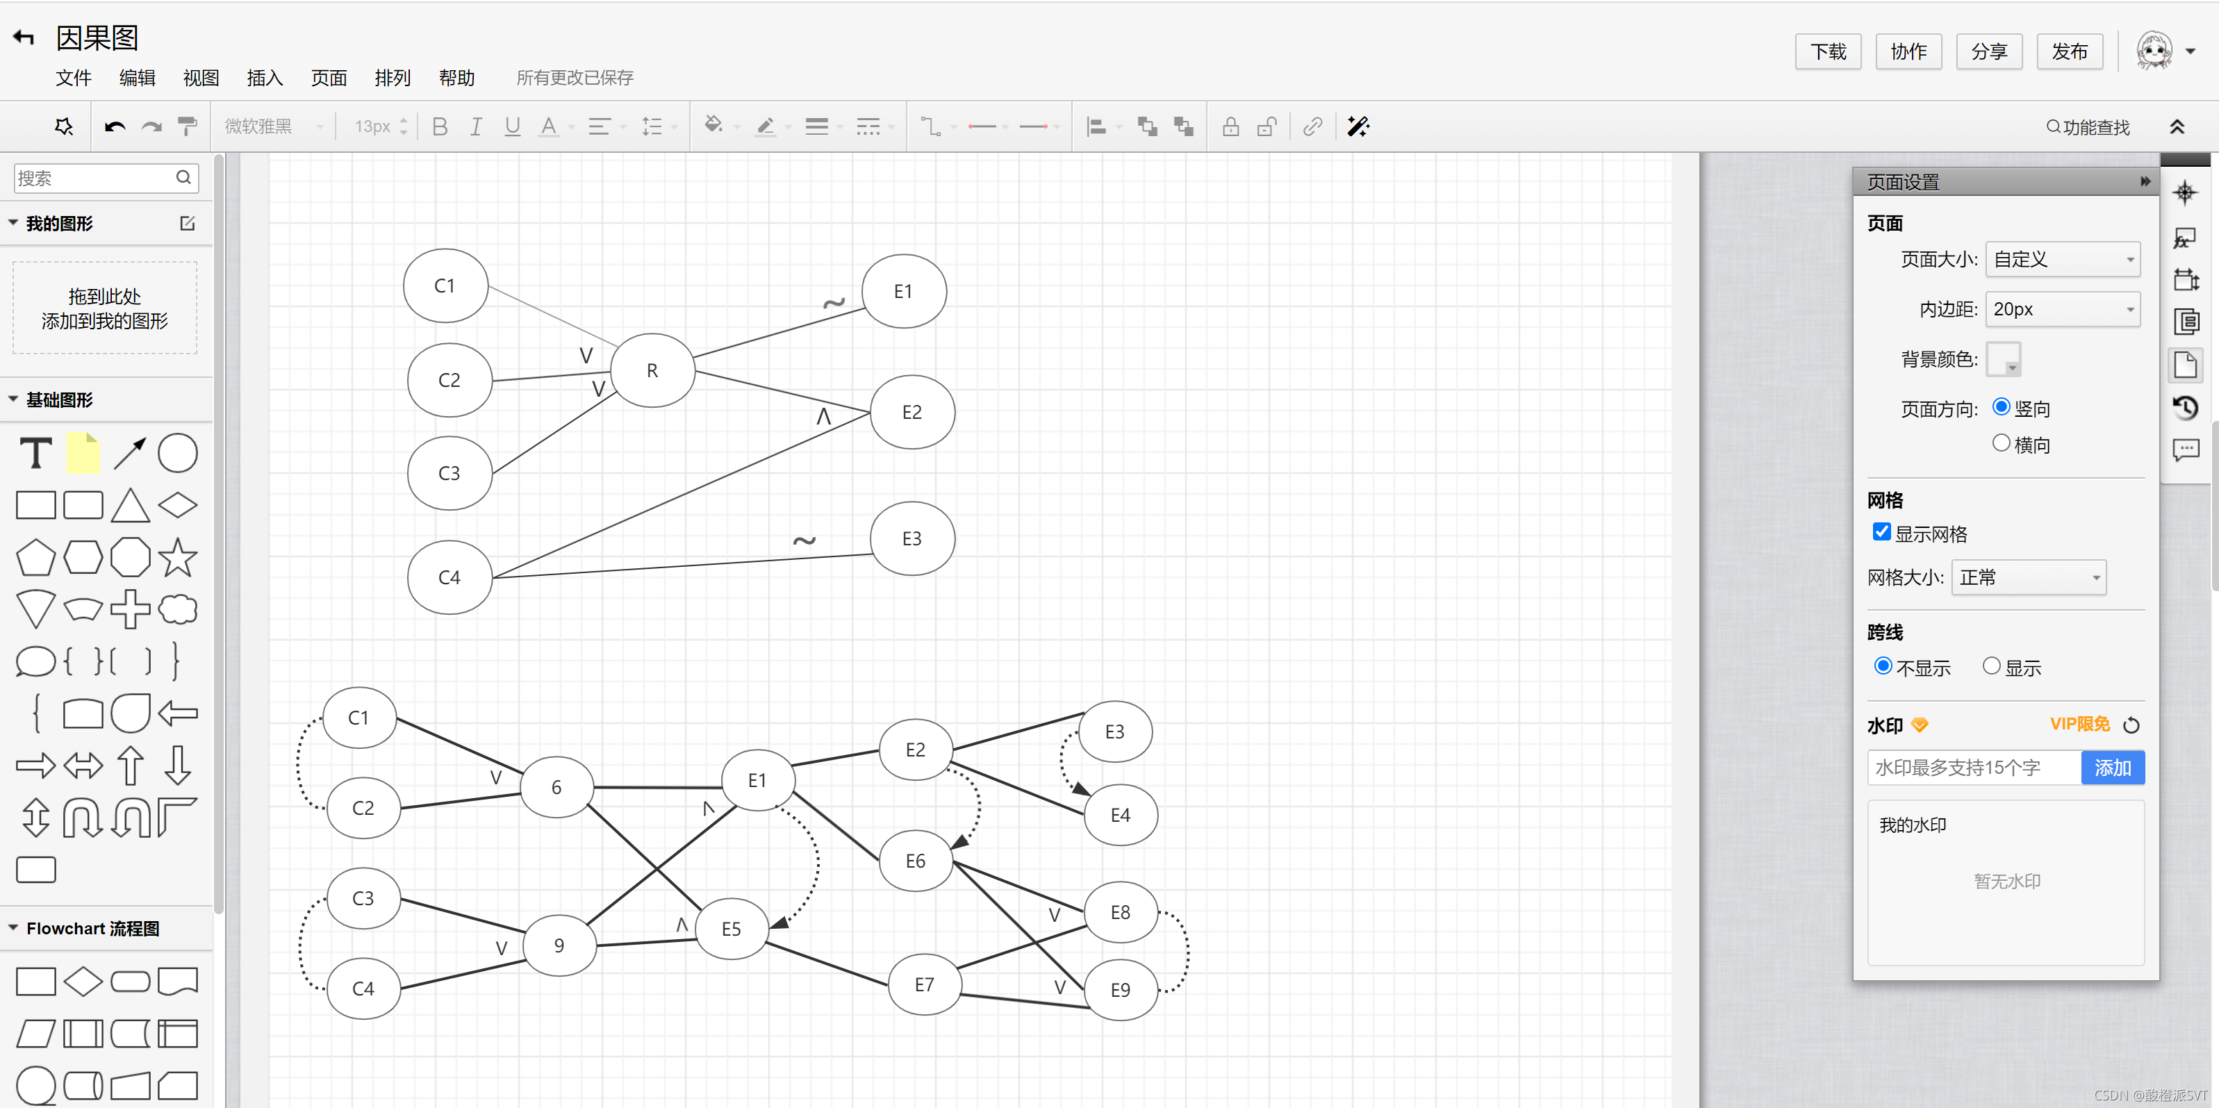Click the navigation compass icon in sidebar

(2184, 193)
